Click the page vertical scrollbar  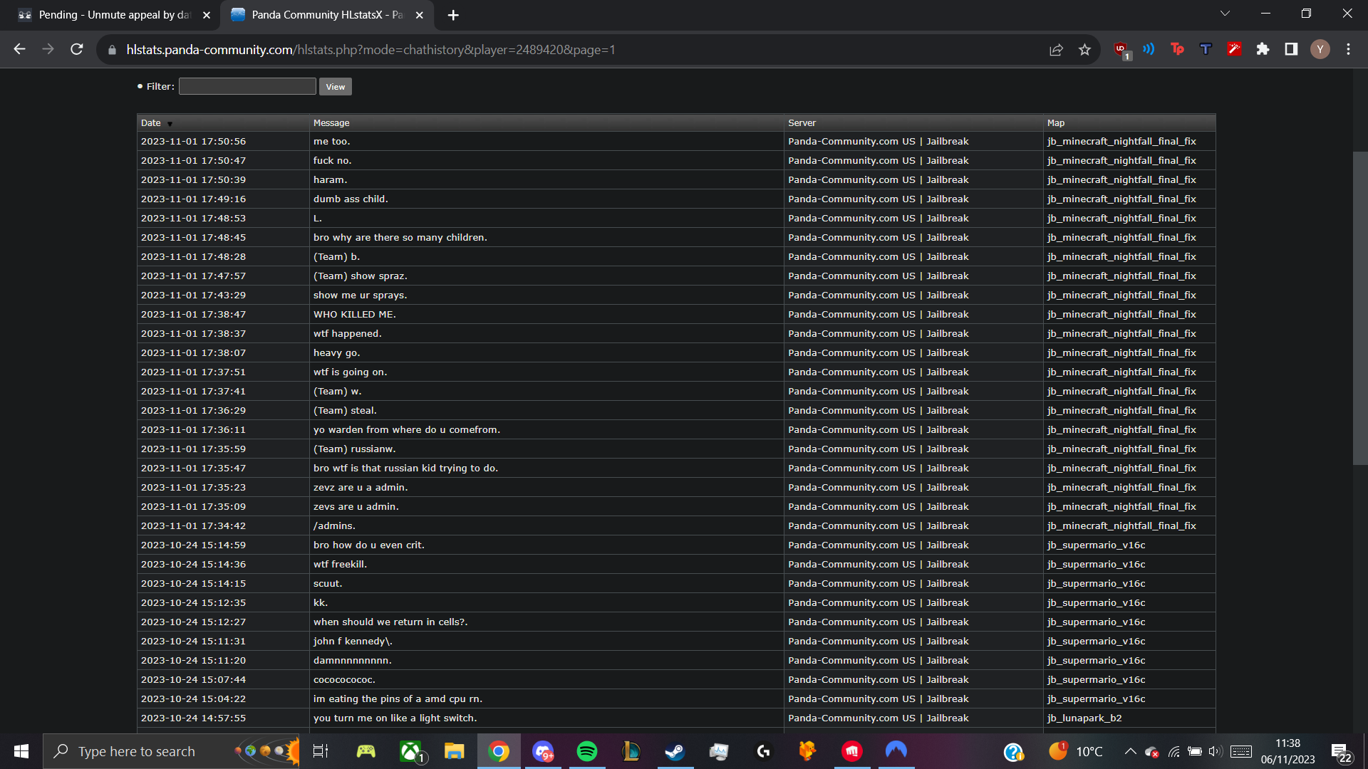pos(1359,308)
